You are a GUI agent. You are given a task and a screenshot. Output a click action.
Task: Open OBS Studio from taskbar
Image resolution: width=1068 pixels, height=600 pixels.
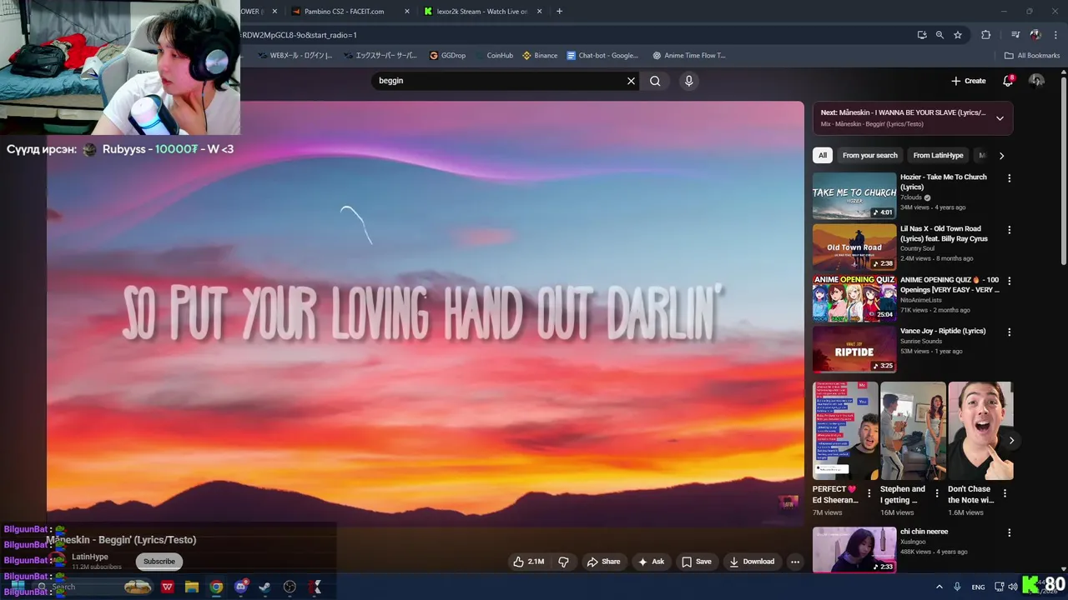pyautogui.click(x=290, y=587)
